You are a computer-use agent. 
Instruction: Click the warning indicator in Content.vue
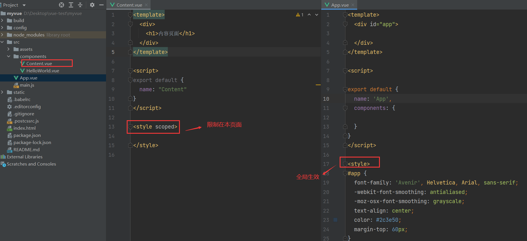point(300,15)
